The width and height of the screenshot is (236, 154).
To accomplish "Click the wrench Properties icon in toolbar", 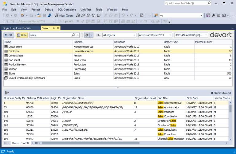I will 214,15.
